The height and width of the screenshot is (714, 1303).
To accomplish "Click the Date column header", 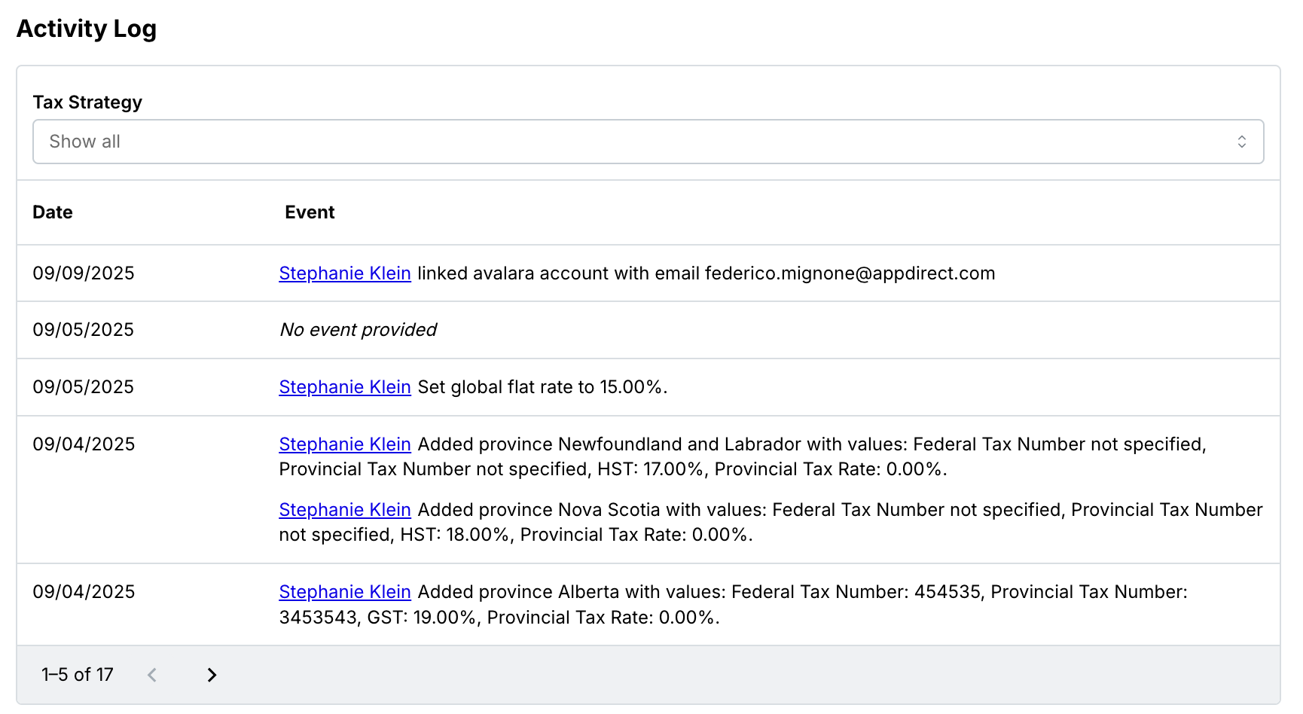I will pos(53,212).
